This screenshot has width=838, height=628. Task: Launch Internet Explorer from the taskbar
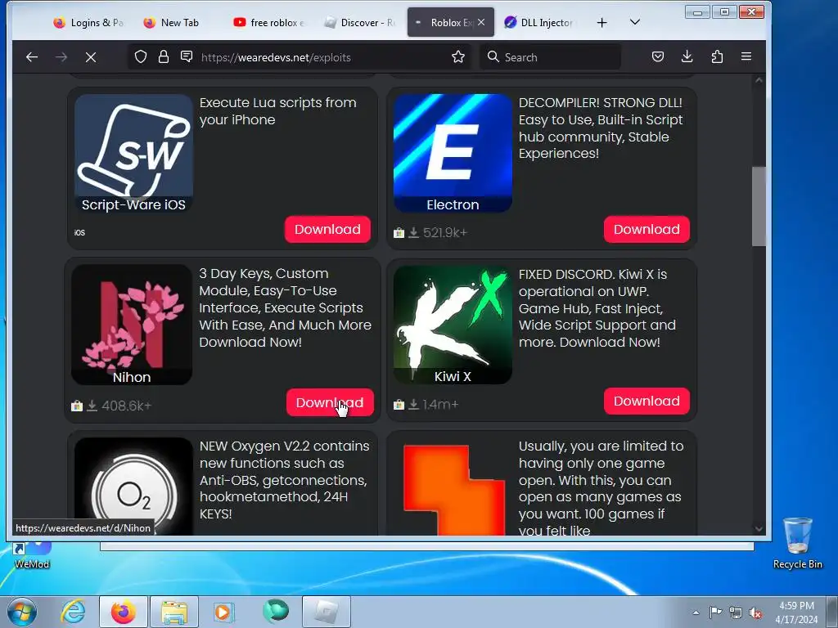tap(73, 612)
